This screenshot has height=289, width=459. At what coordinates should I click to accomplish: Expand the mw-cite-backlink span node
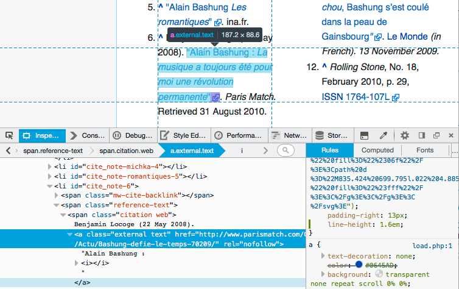pyautogui.click(x=57, y=196)
